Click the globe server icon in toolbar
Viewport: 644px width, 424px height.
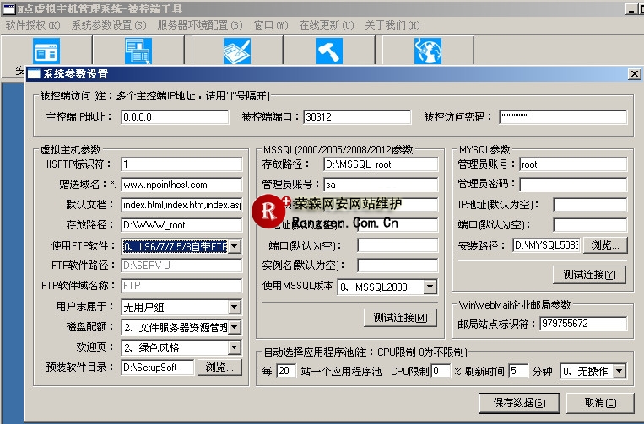[426, 51]
